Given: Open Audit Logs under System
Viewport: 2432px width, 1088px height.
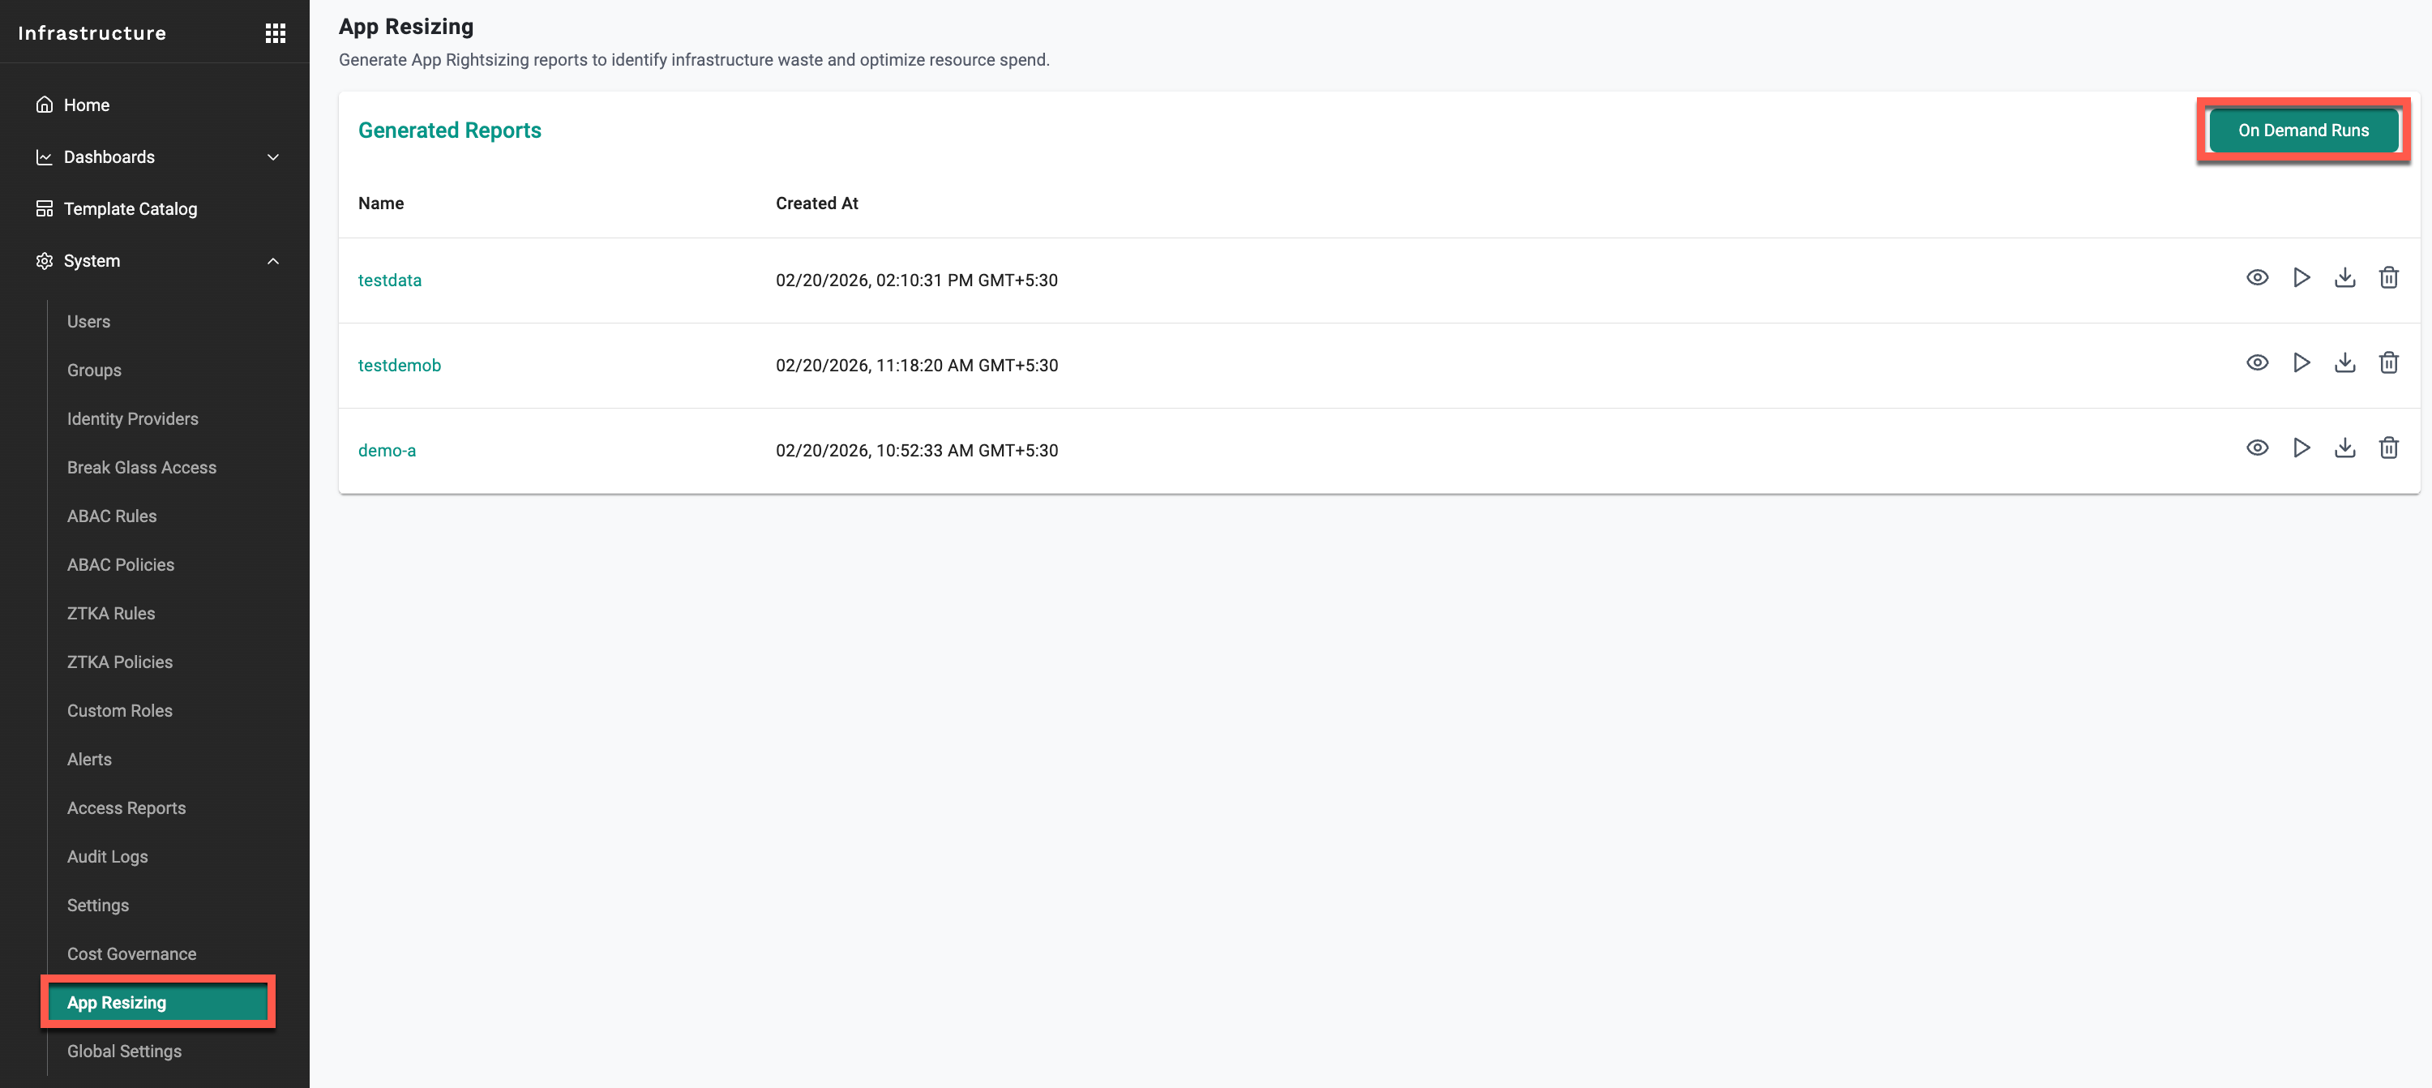Looking at the screenshot, I should pyautogui.click(x=107, y=857).
